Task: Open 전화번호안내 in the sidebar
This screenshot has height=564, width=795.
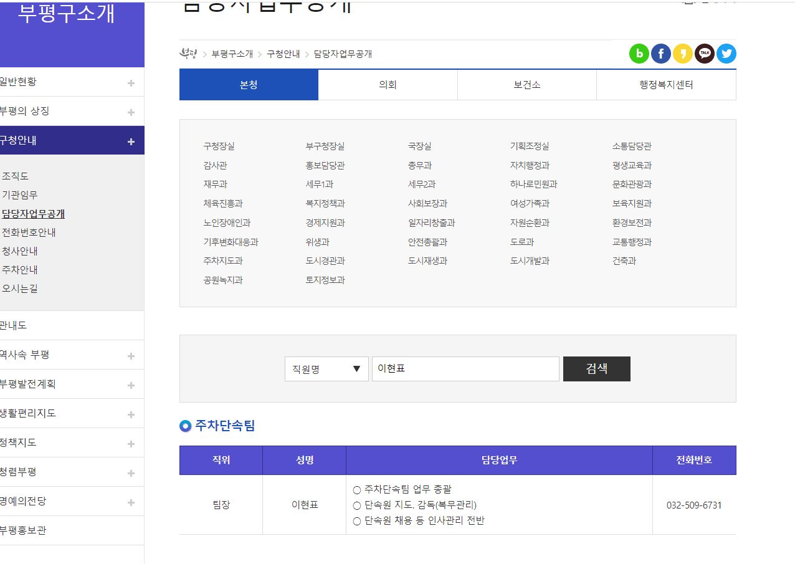Action: (29, 232)
